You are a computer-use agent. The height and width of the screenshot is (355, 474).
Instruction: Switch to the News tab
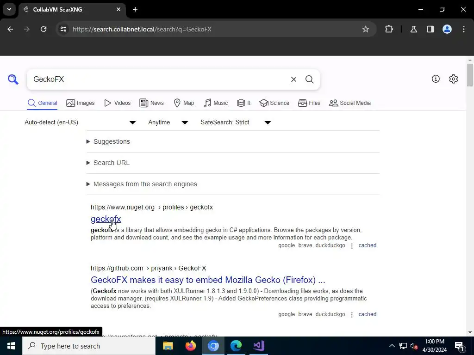coord(151,103)
